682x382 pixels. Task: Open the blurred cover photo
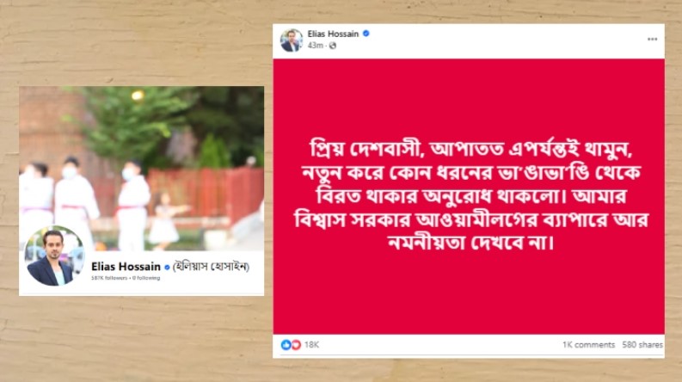pos(141,169)
